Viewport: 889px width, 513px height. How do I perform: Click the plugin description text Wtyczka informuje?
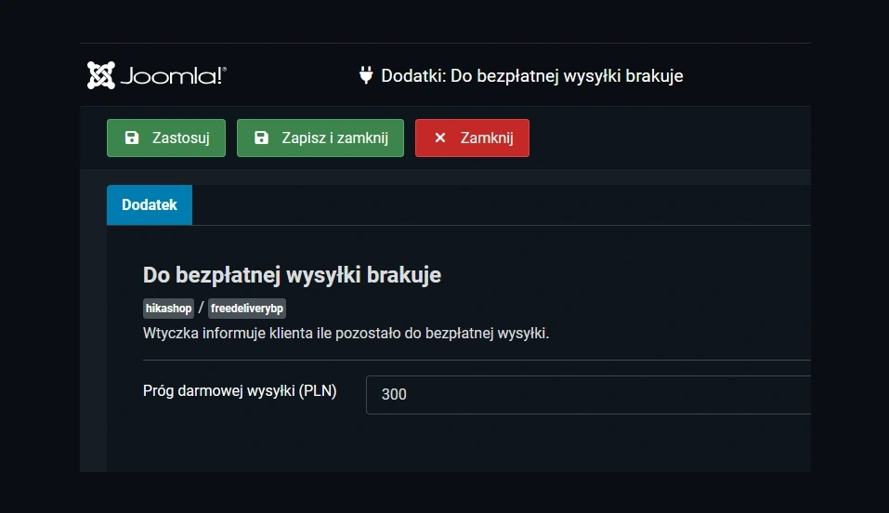point(346,333)
